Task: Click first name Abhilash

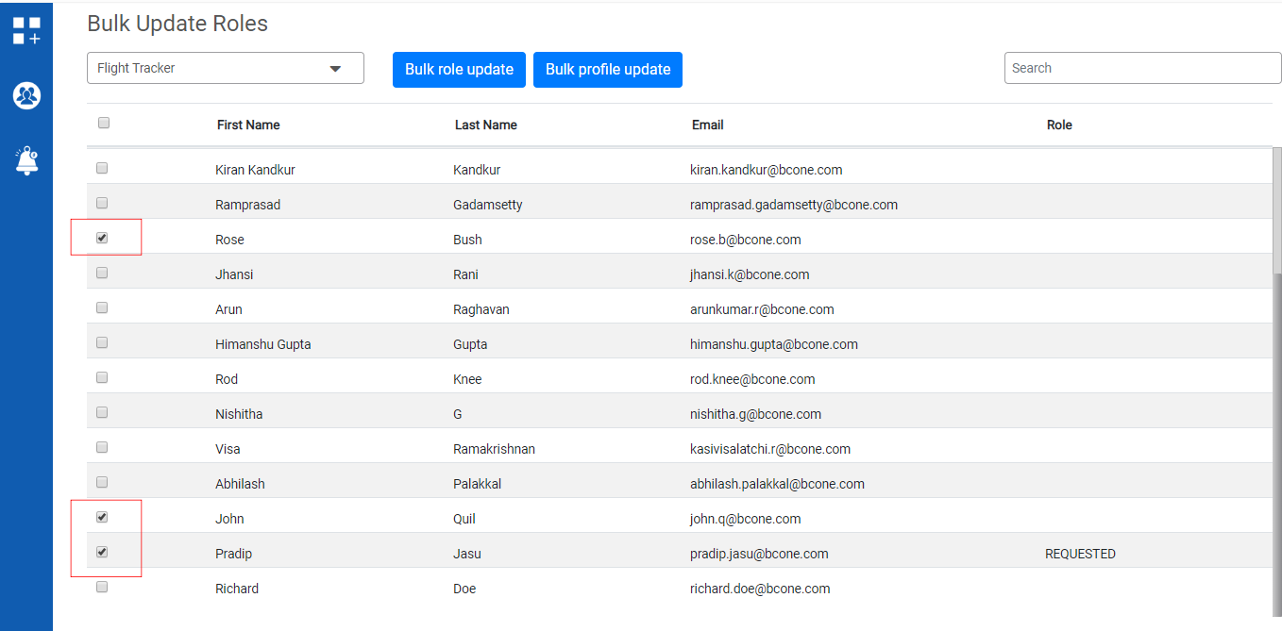Action: 240,484
